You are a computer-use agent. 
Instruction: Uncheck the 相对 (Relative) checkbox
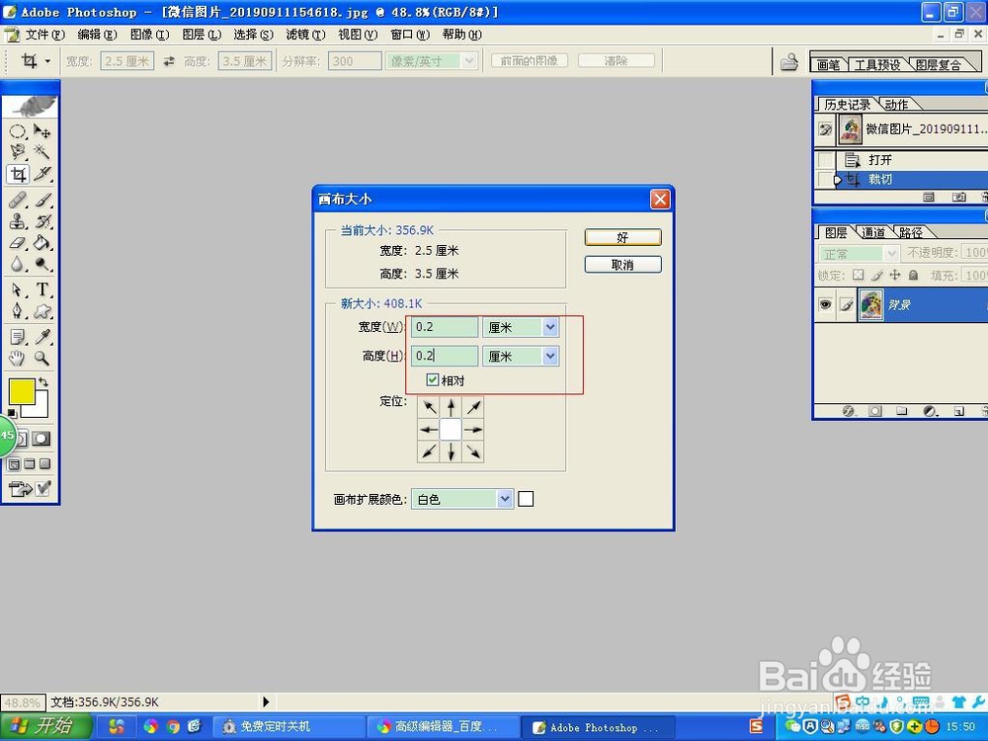[433, 380]
